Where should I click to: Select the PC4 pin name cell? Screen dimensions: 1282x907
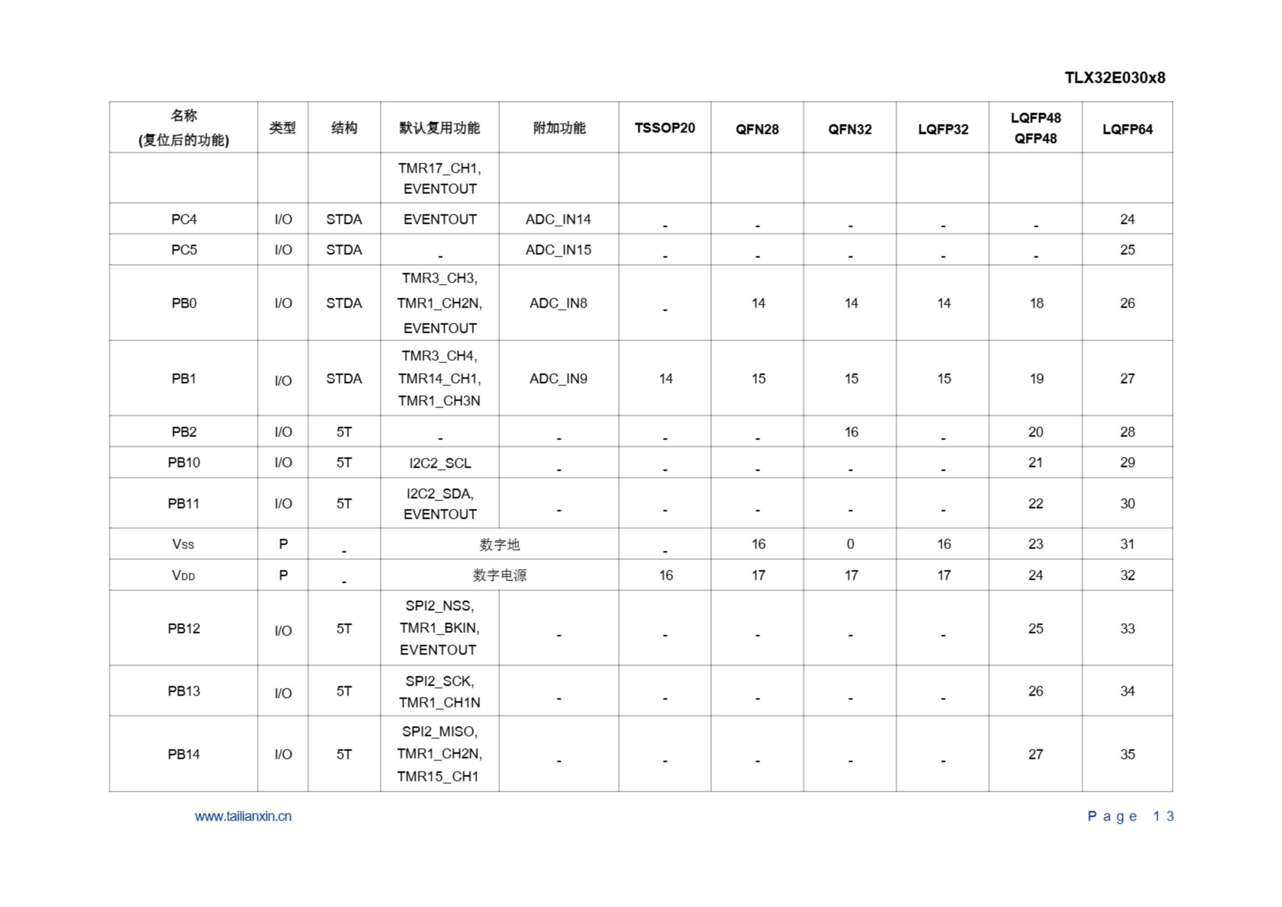[184, 219]
